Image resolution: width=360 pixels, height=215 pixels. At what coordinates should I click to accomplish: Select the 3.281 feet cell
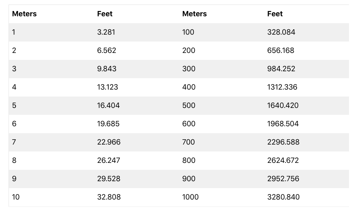click(106, 32)
